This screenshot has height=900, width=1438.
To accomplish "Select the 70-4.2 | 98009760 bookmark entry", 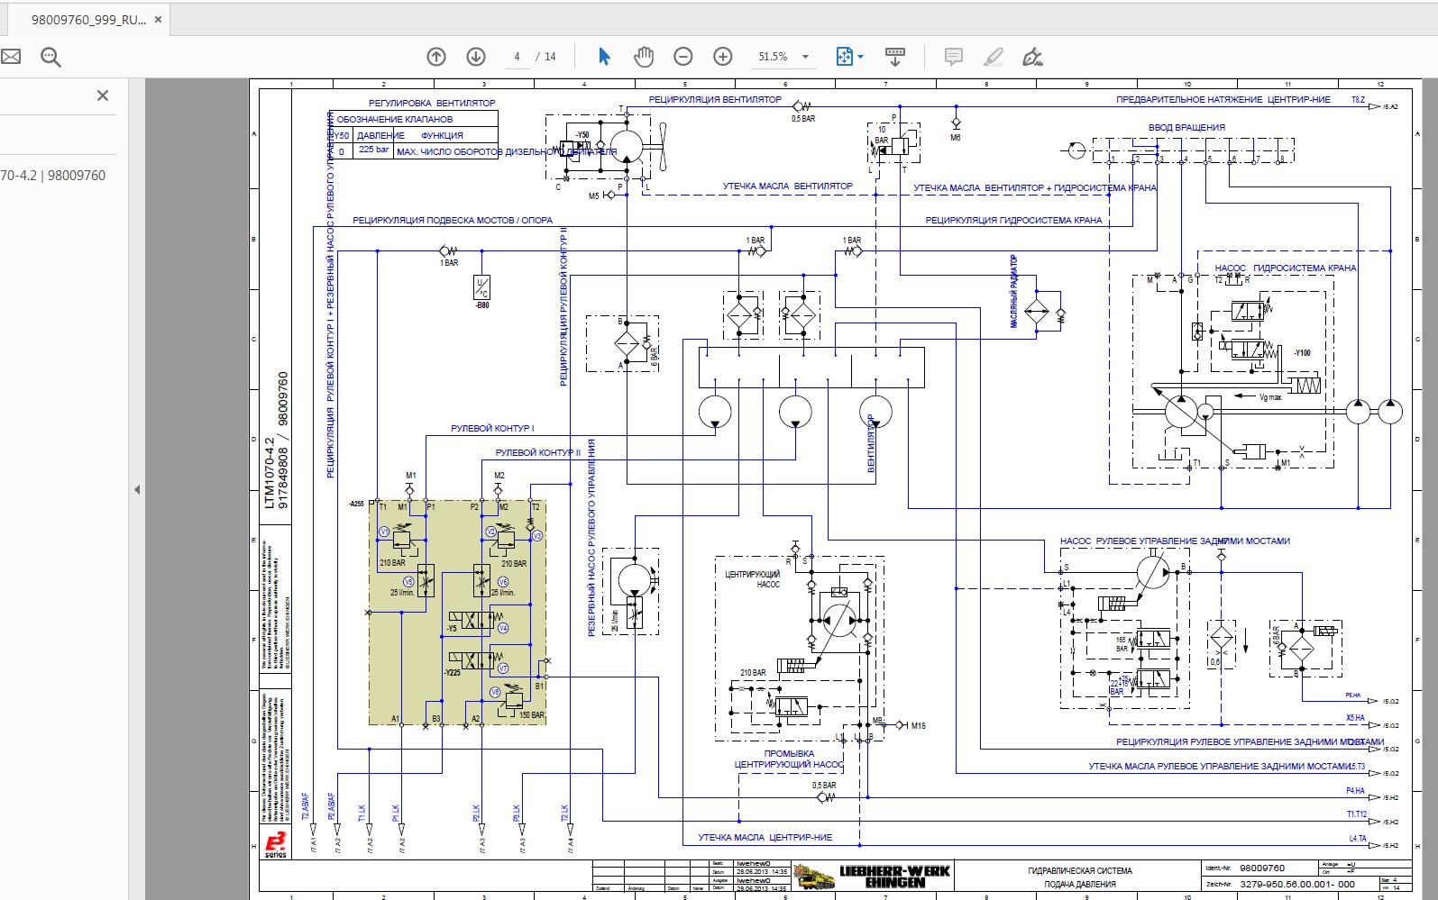I will [x=52, y=176].
